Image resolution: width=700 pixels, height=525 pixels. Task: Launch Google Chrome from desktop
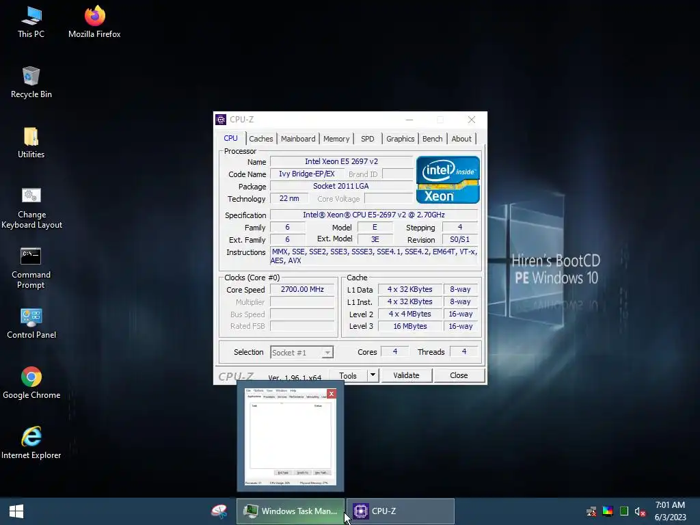[x=31, y=383]
